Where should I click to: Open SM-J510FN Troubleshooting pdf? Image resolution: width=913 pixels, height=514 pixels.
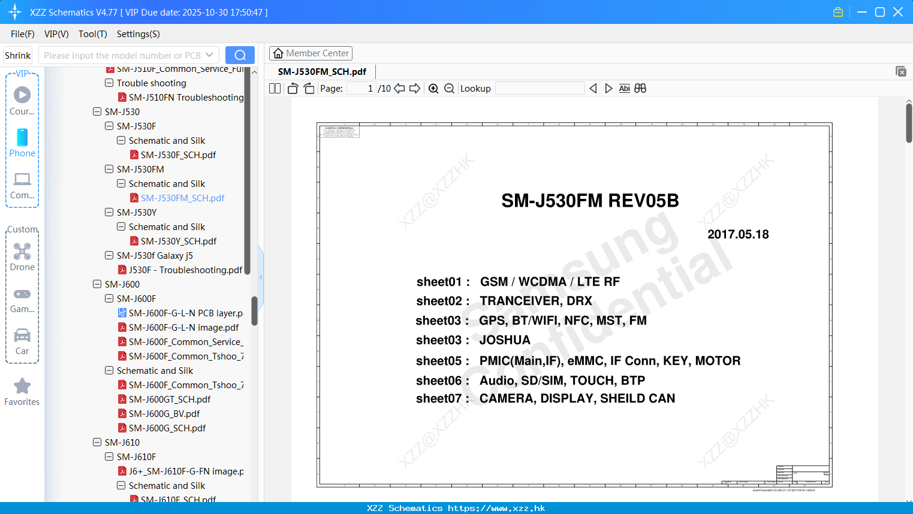click(180, 97)
